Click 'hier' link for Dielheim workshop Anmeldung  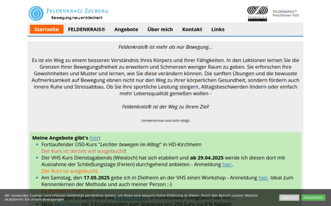pyautogui.click(x=263, y=177)
